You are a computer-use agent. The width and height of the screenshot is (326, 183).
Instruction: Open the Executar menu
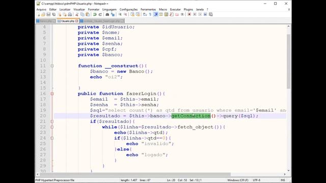pos(175,10)
